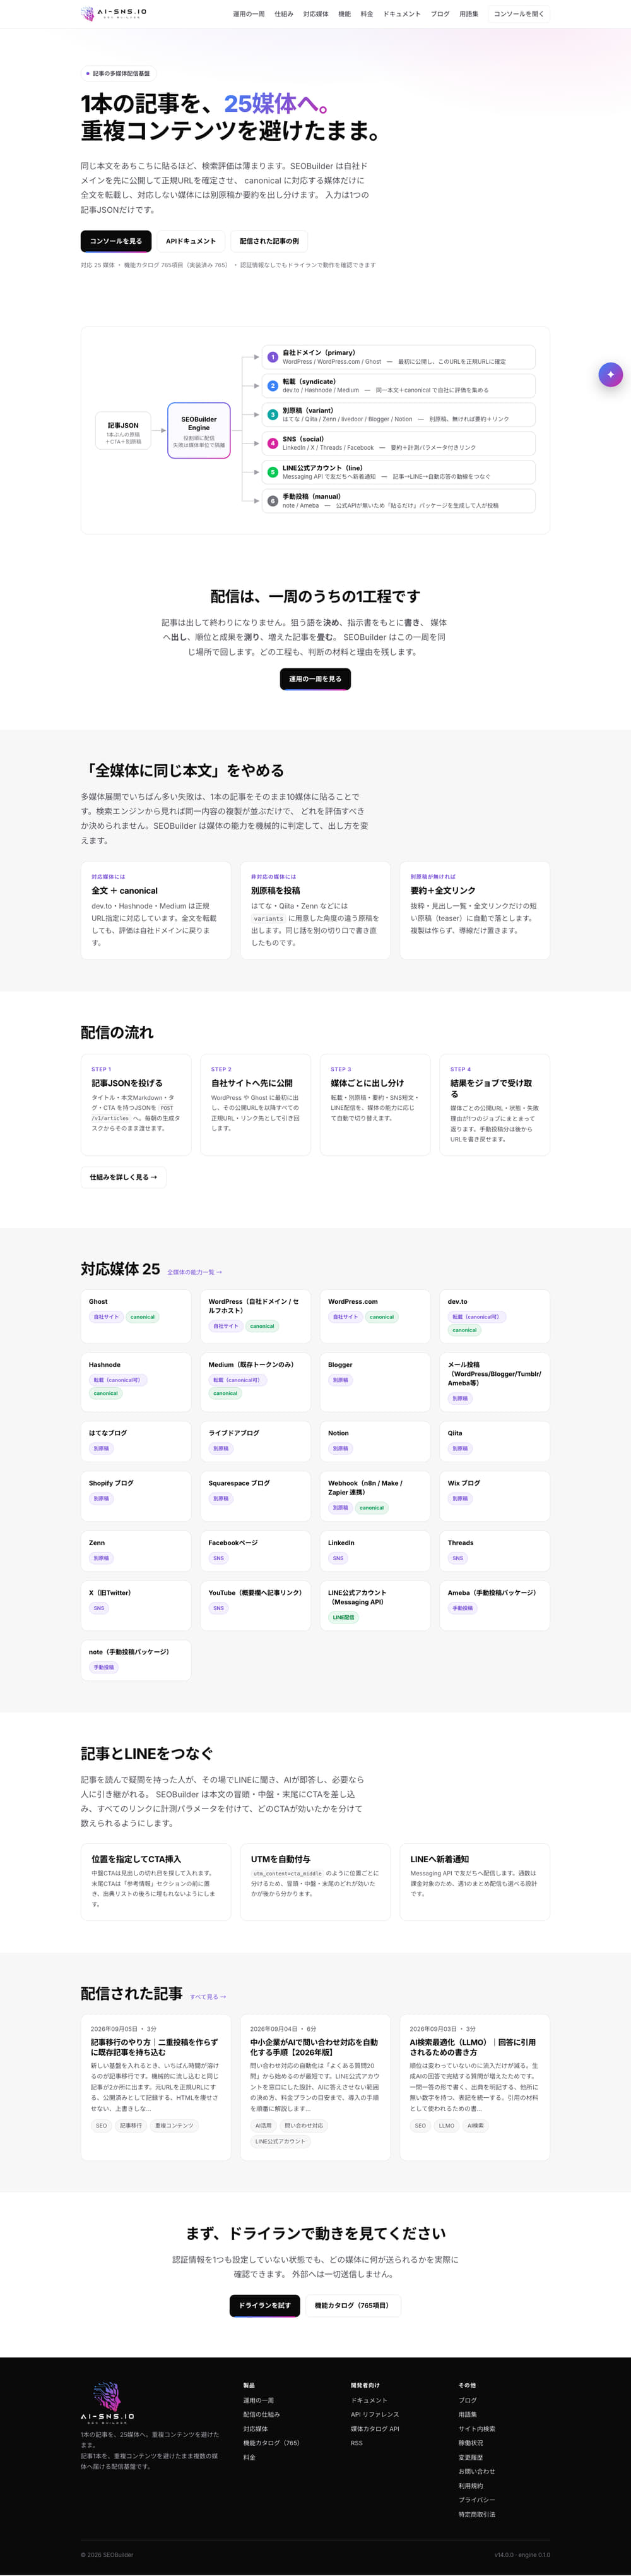Click the 重複コンテンツ tag on the first article
This screenshot has width=631, height=2576.
[x=174, y=2125]
